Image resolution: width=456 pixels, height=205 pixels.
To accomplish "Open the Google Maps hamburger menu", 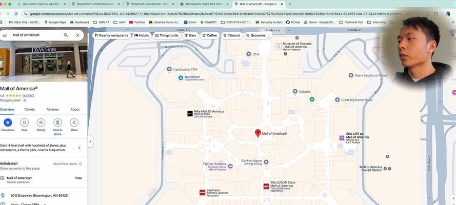I will tap(5, 35).
